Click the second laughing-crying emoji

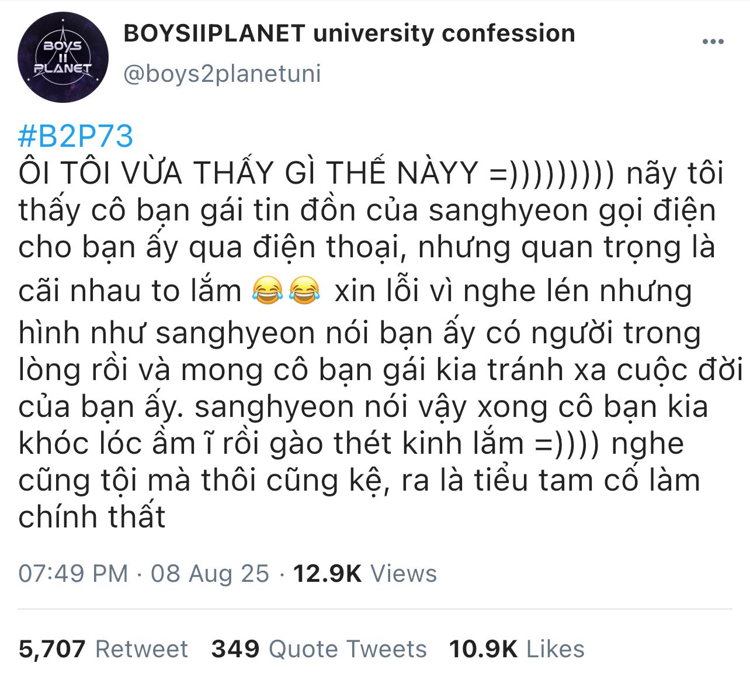point(304,291)
